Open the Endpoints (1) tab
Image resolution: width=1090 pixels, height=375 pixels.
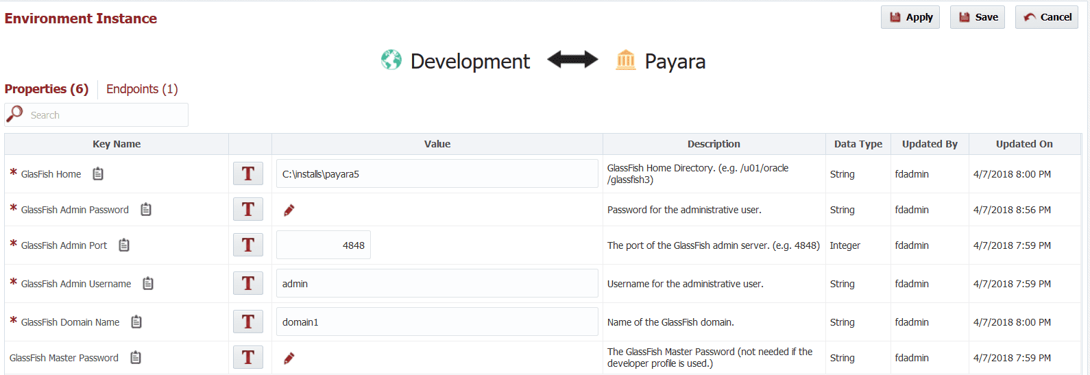(142, 89)
